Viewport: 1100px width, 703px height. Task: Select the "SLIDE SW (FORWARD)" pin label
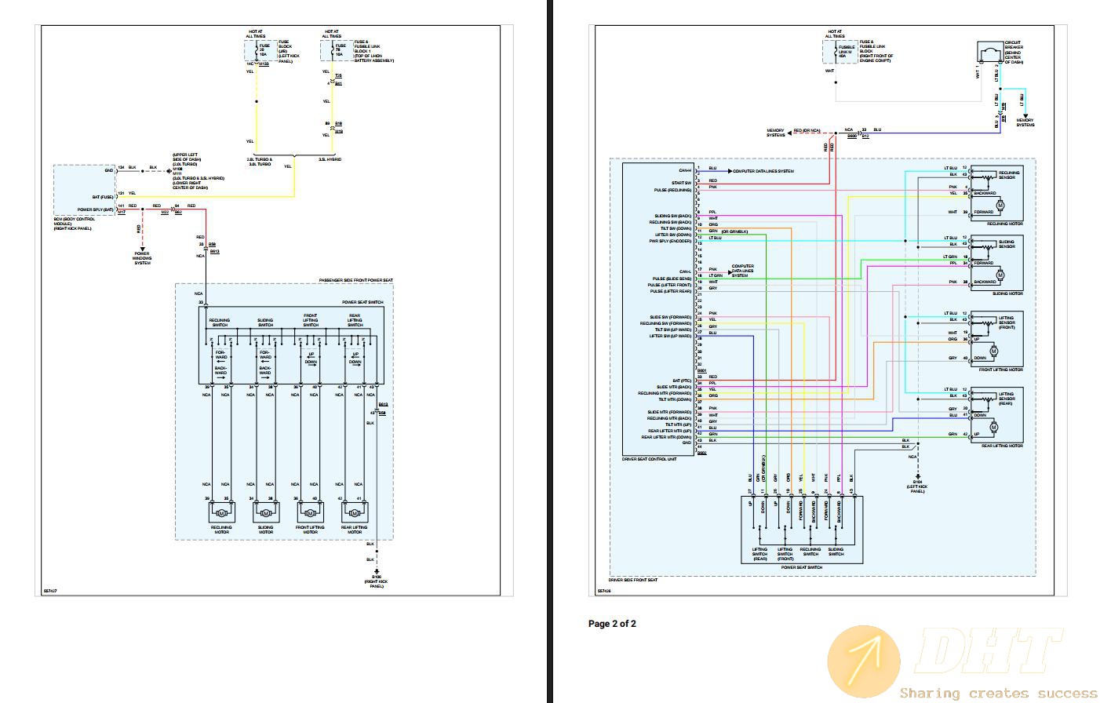[672, 317]
